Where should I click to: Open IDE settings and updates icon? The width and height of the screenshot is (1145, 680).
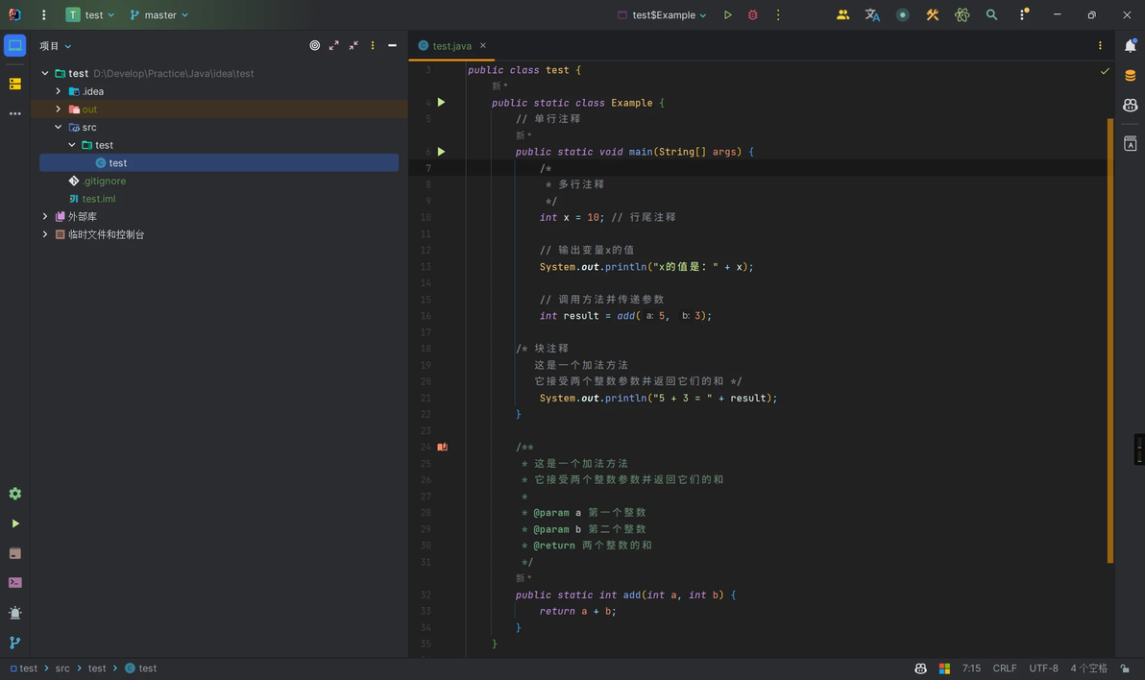pyautogui.click(x=1023, y=14)
